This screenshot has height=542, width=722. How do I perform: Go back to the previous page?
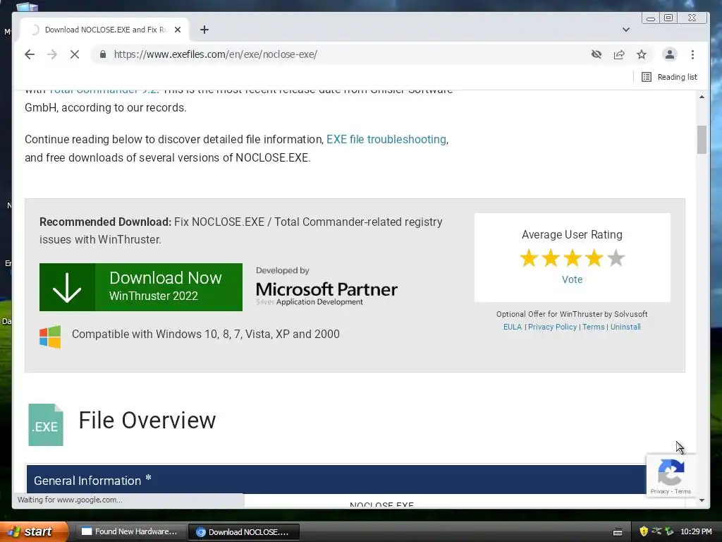coord(30,54)
